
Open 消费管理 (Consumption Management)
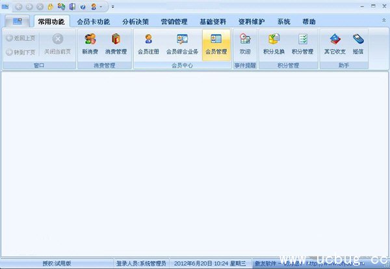pos(116,44)
